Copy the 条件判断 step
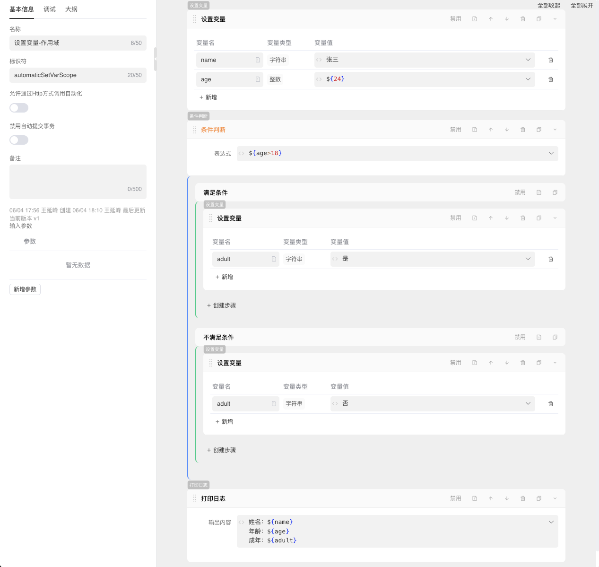Image resolution: width=599 pixels, height=567 pixels. click(x=539, y=130)
